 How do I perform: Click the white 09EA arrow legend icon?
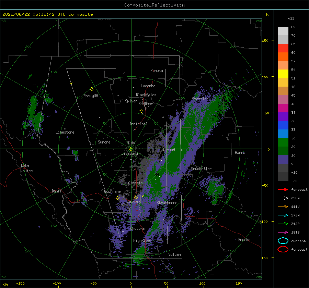click(x=283, y=198)
